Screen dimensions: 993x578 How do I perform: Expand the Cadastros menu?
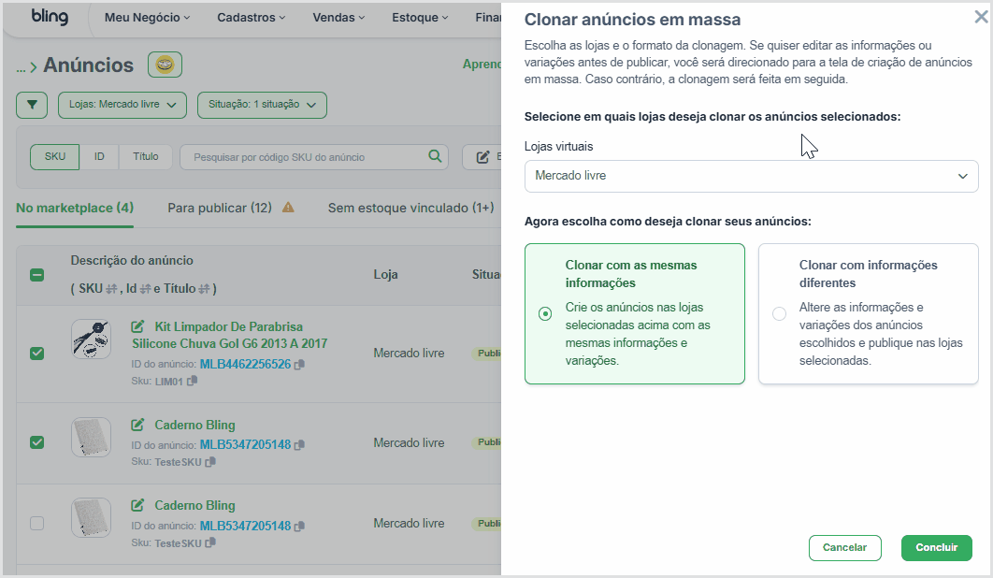[x=251, y=18]
